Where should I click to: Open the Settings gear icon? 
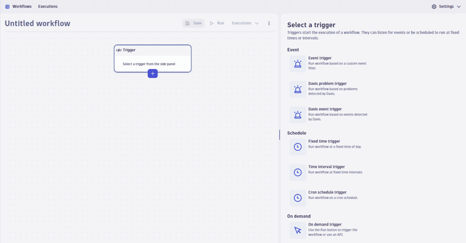pyautogui.click(x=434, y=6)
